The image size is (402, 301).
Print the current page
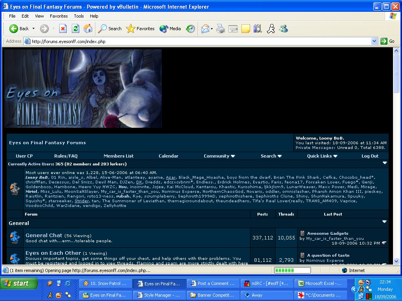tap(221, 29)
